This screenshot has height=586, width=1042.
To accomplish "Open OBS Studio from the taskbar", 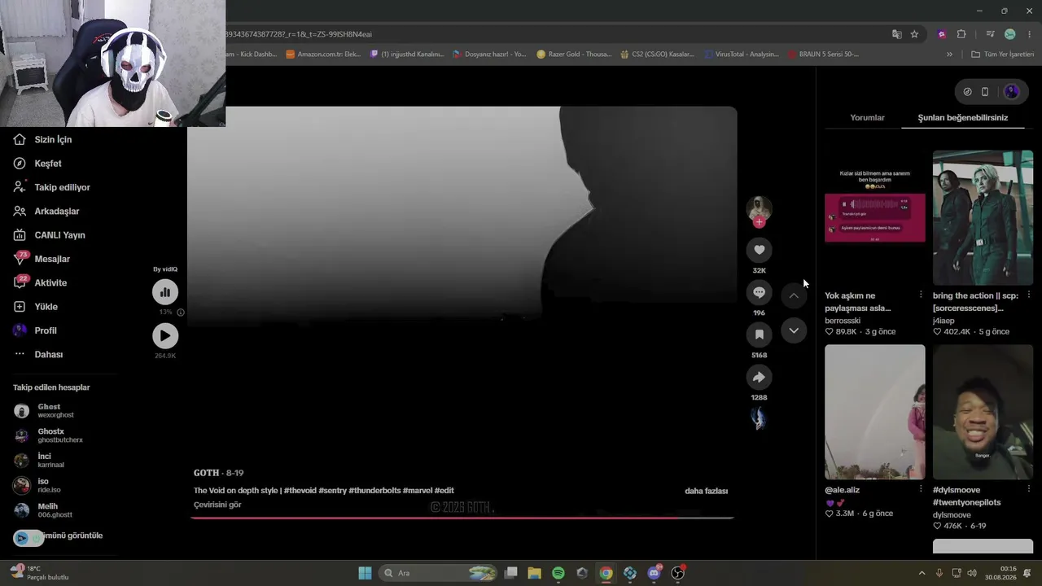I will tap(677, 573).
